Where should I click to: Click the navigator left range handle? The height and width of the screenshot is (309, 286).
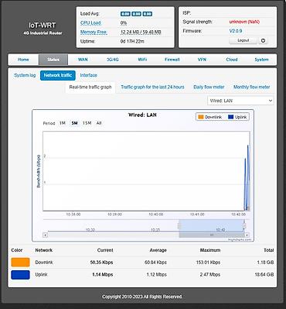tap(179, 226)
